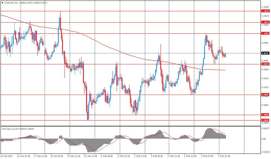This screenshot has height=159, width=271.
Task: Click the MACD(12,26,9) indicator label
Action: (10, 129)
